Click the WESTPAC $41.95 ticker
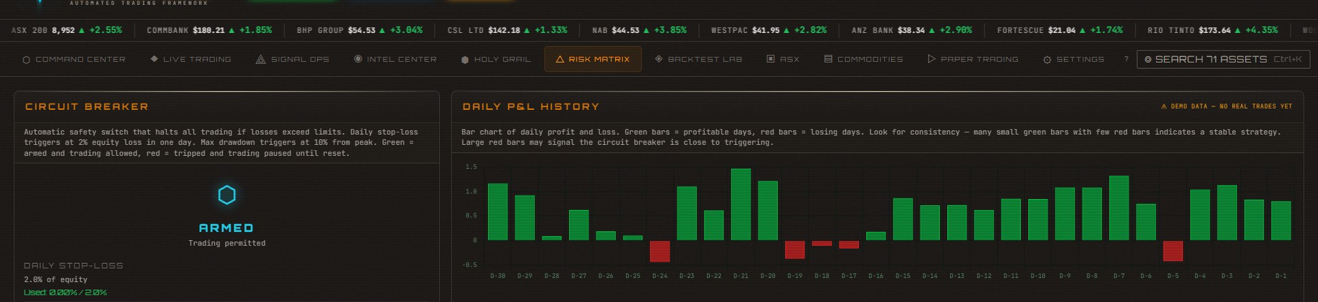The image size is (1318, 302). (769, 30)
